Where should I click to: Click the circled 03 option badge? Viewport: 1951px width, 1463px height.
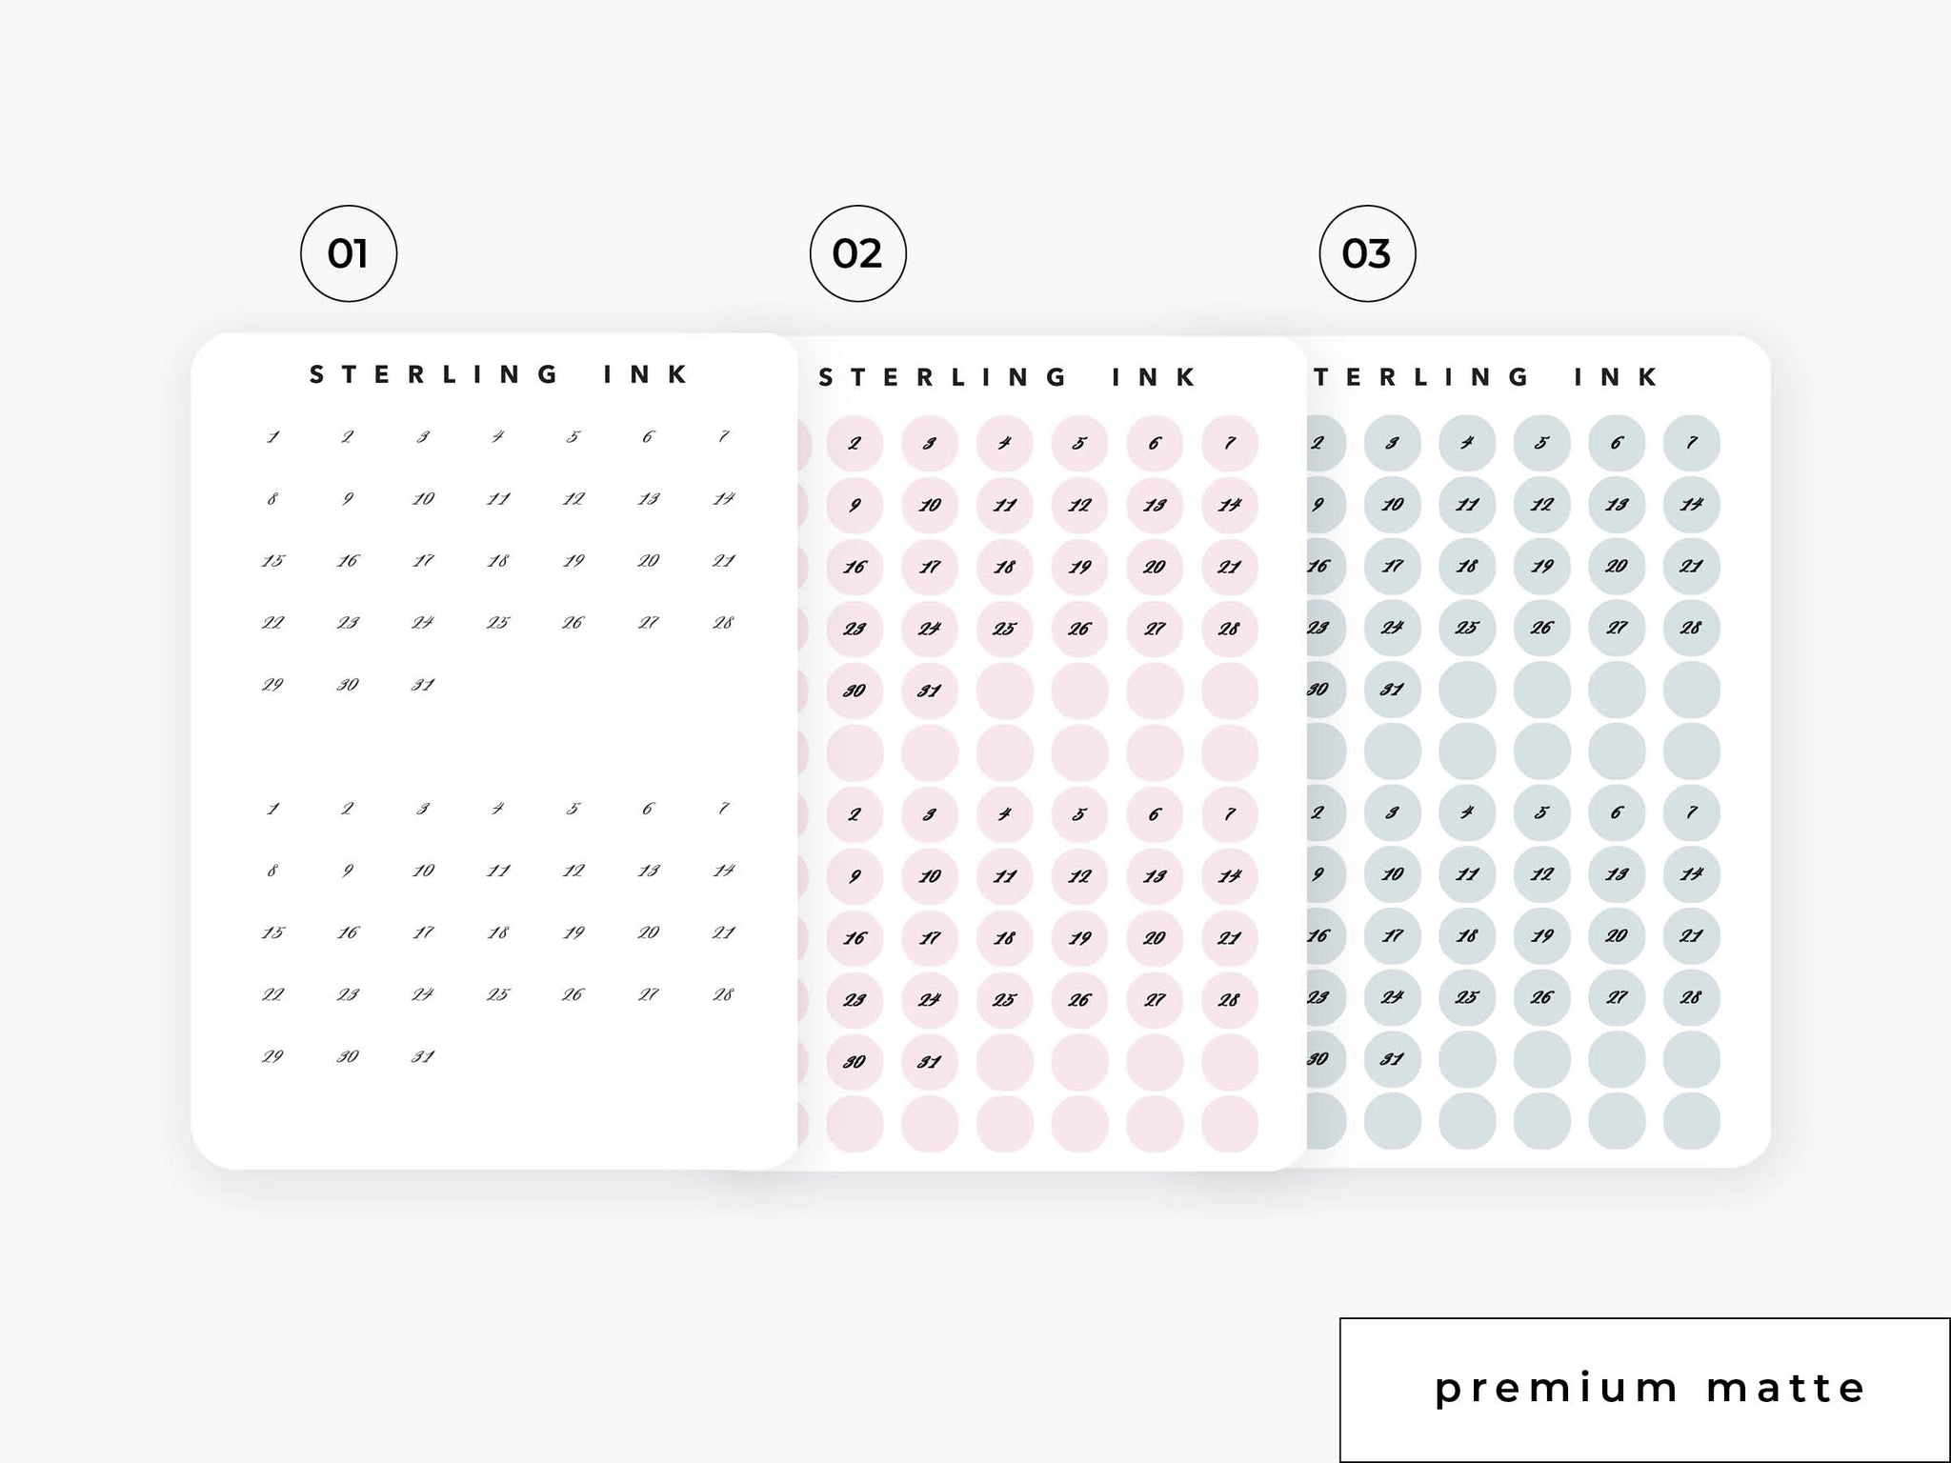point(1368,253)
